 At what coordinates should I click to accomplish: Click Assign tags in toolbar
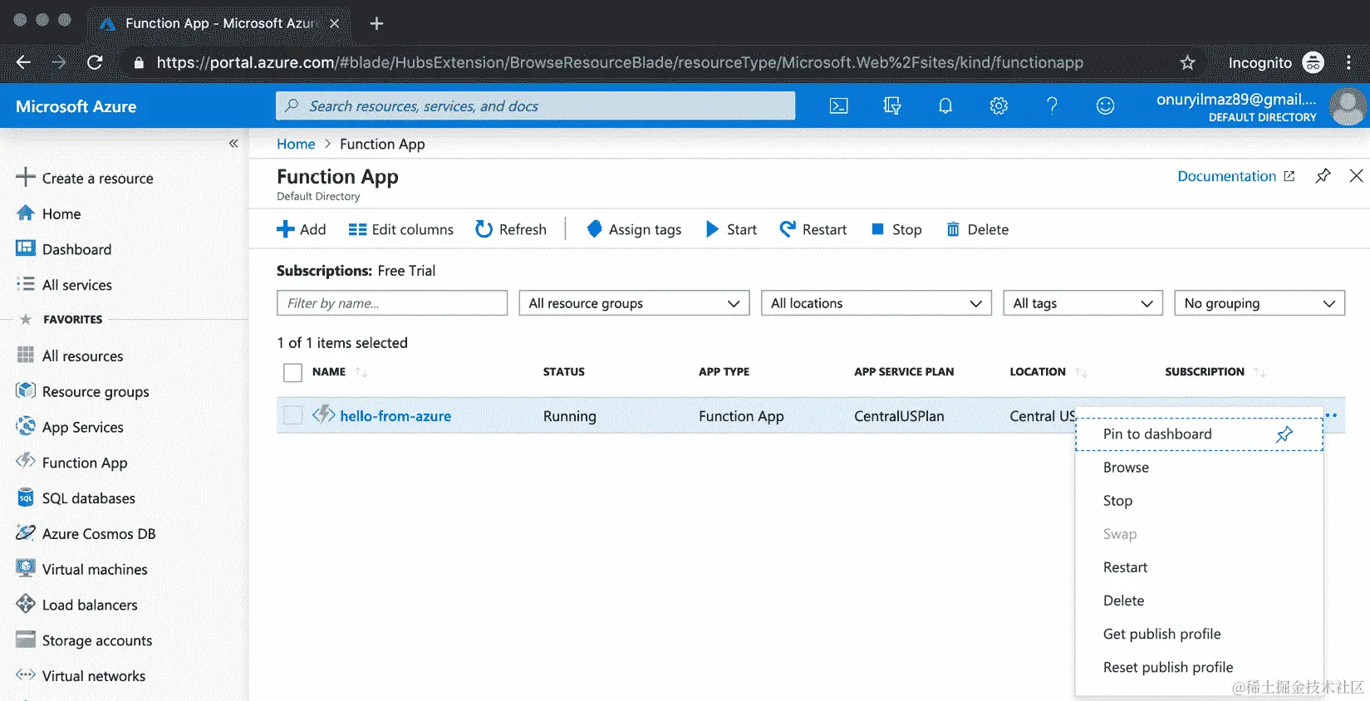coord(633,229)
